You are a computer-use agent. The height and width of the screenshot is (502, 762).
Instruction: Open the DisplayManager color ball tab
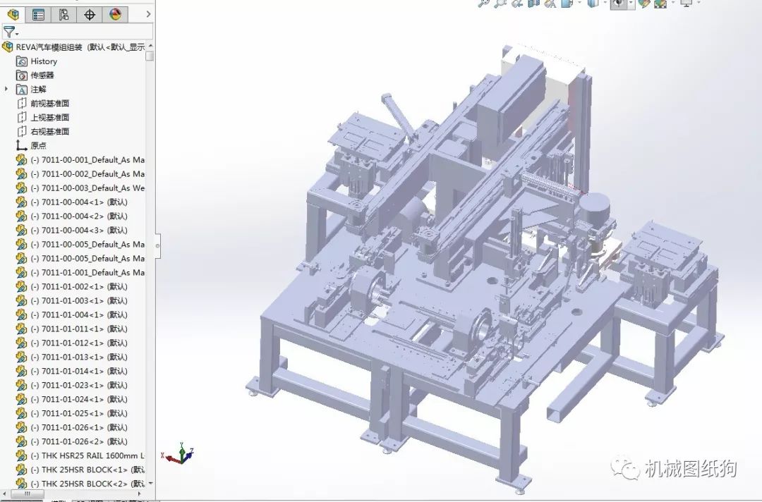[115, 15]
